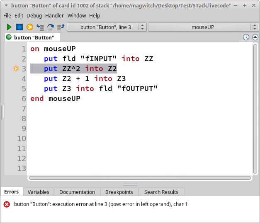
Task: Click the Step Into debugger icon
Action: [40, 27]
